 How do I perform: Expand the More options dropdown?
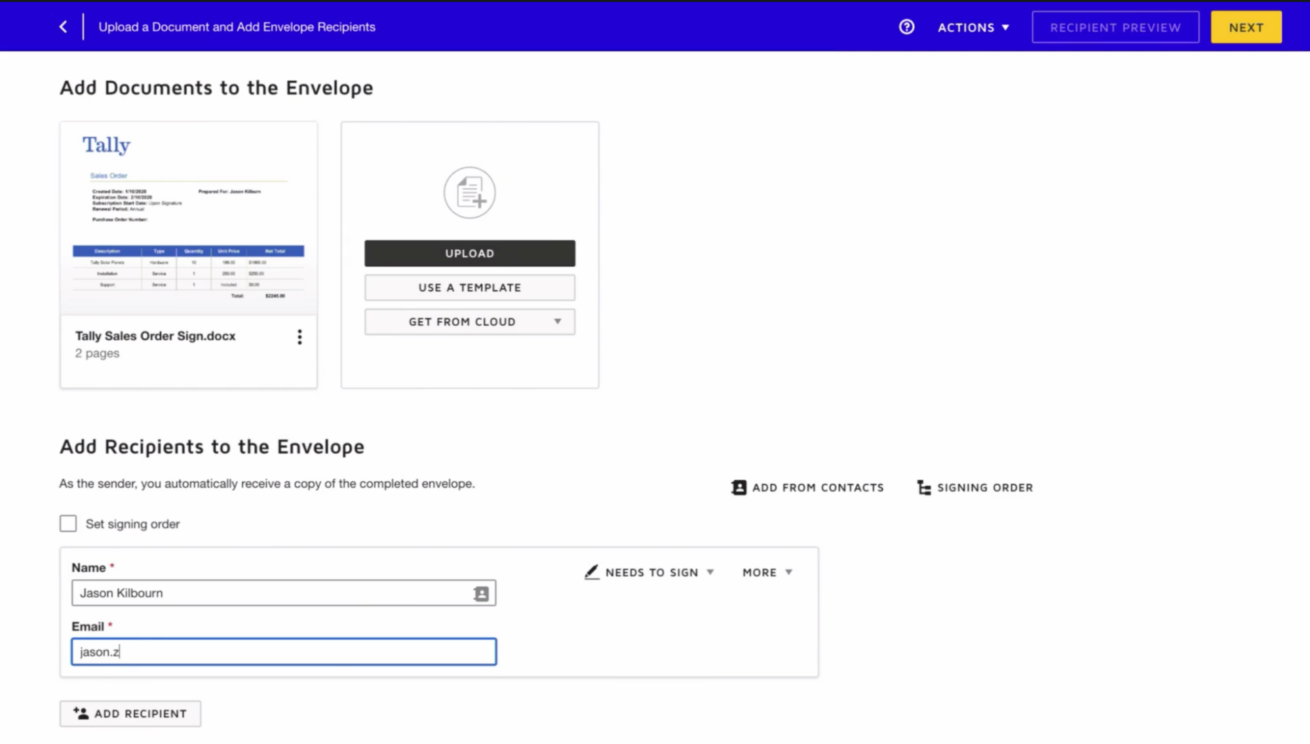point(765,572)
